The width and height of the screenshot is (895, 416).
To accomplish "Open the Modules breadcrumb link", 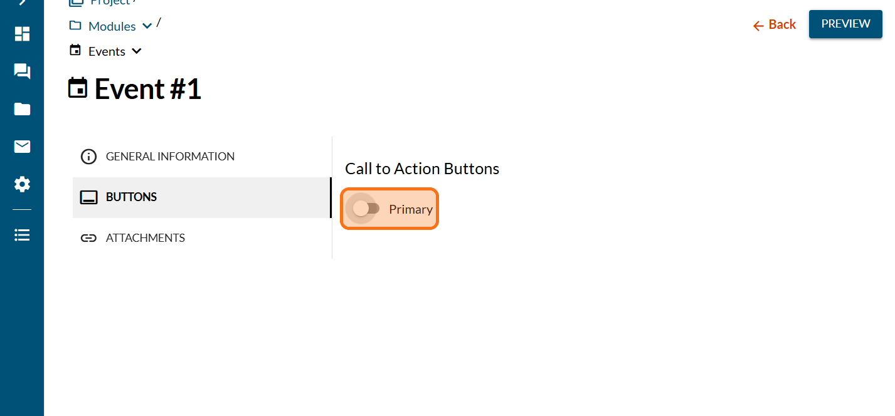I will 112,26.
